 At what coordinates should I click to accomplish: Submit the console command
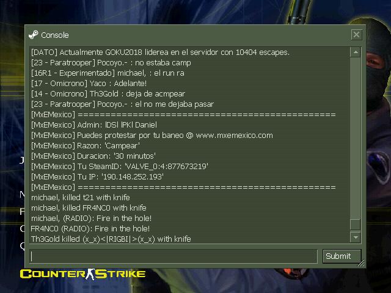pyautogui.click(x=342, y=256)
